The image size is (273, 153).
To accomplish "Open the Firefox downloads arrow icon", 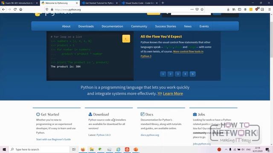I will tap(228, 9).
